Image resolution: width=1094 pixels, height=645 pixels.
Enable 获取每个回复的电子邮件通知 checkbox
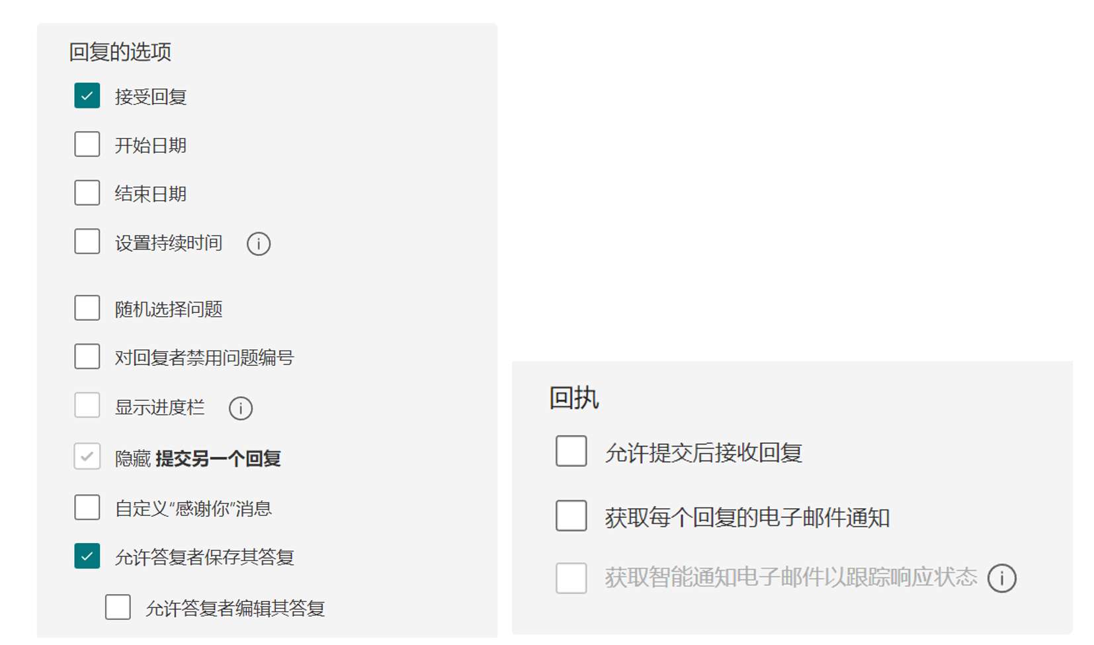[x=571, y=516]
